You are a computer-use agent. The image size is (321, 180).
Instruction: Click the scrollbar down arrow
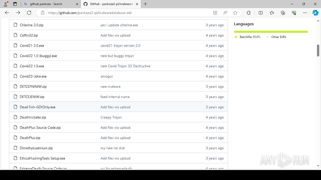[x=318, y=166]
